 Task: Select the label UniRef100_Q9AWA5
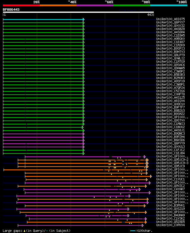pyautogui.click(x=170, y=68)
